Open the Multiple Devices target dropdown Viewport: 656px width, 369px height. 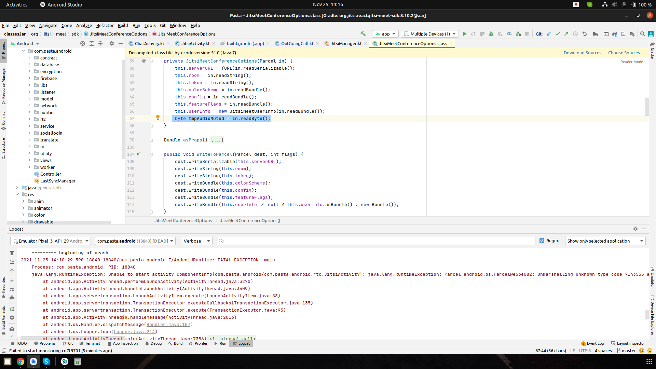pyautogui.click(x=429, y=34)
